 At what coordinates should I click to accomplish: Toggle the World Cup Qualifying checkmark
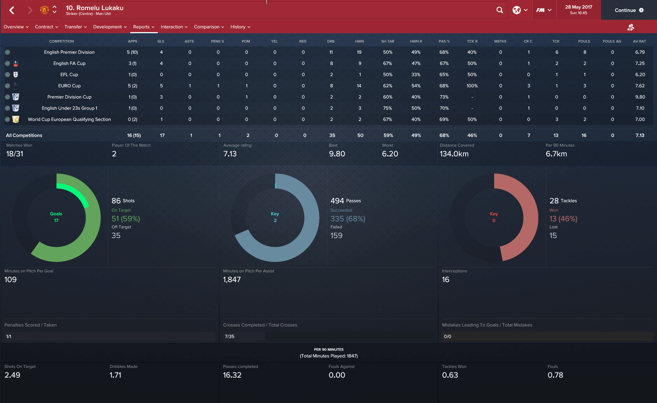(7, 119)
